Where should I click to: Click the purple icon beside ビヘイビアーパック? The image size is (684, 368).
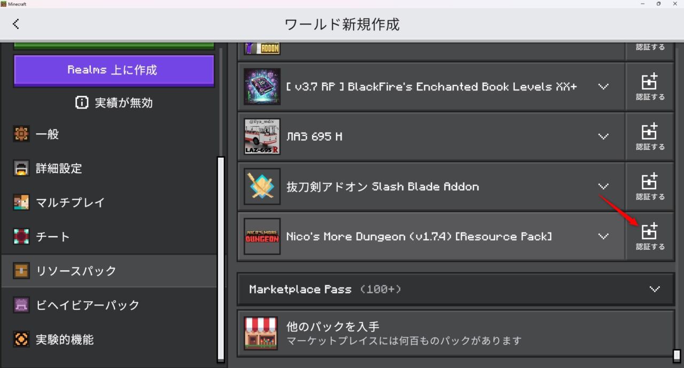(21, 305)
